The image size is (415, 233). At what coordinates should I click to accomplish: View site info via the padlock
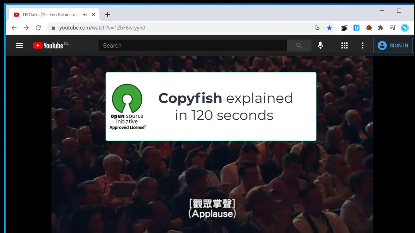[x=53, y=28]
